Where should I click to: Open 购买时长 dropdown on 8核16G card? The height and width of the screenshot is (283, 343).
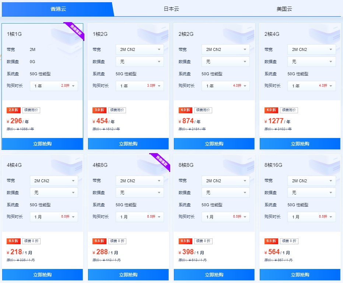pos(312,217)
